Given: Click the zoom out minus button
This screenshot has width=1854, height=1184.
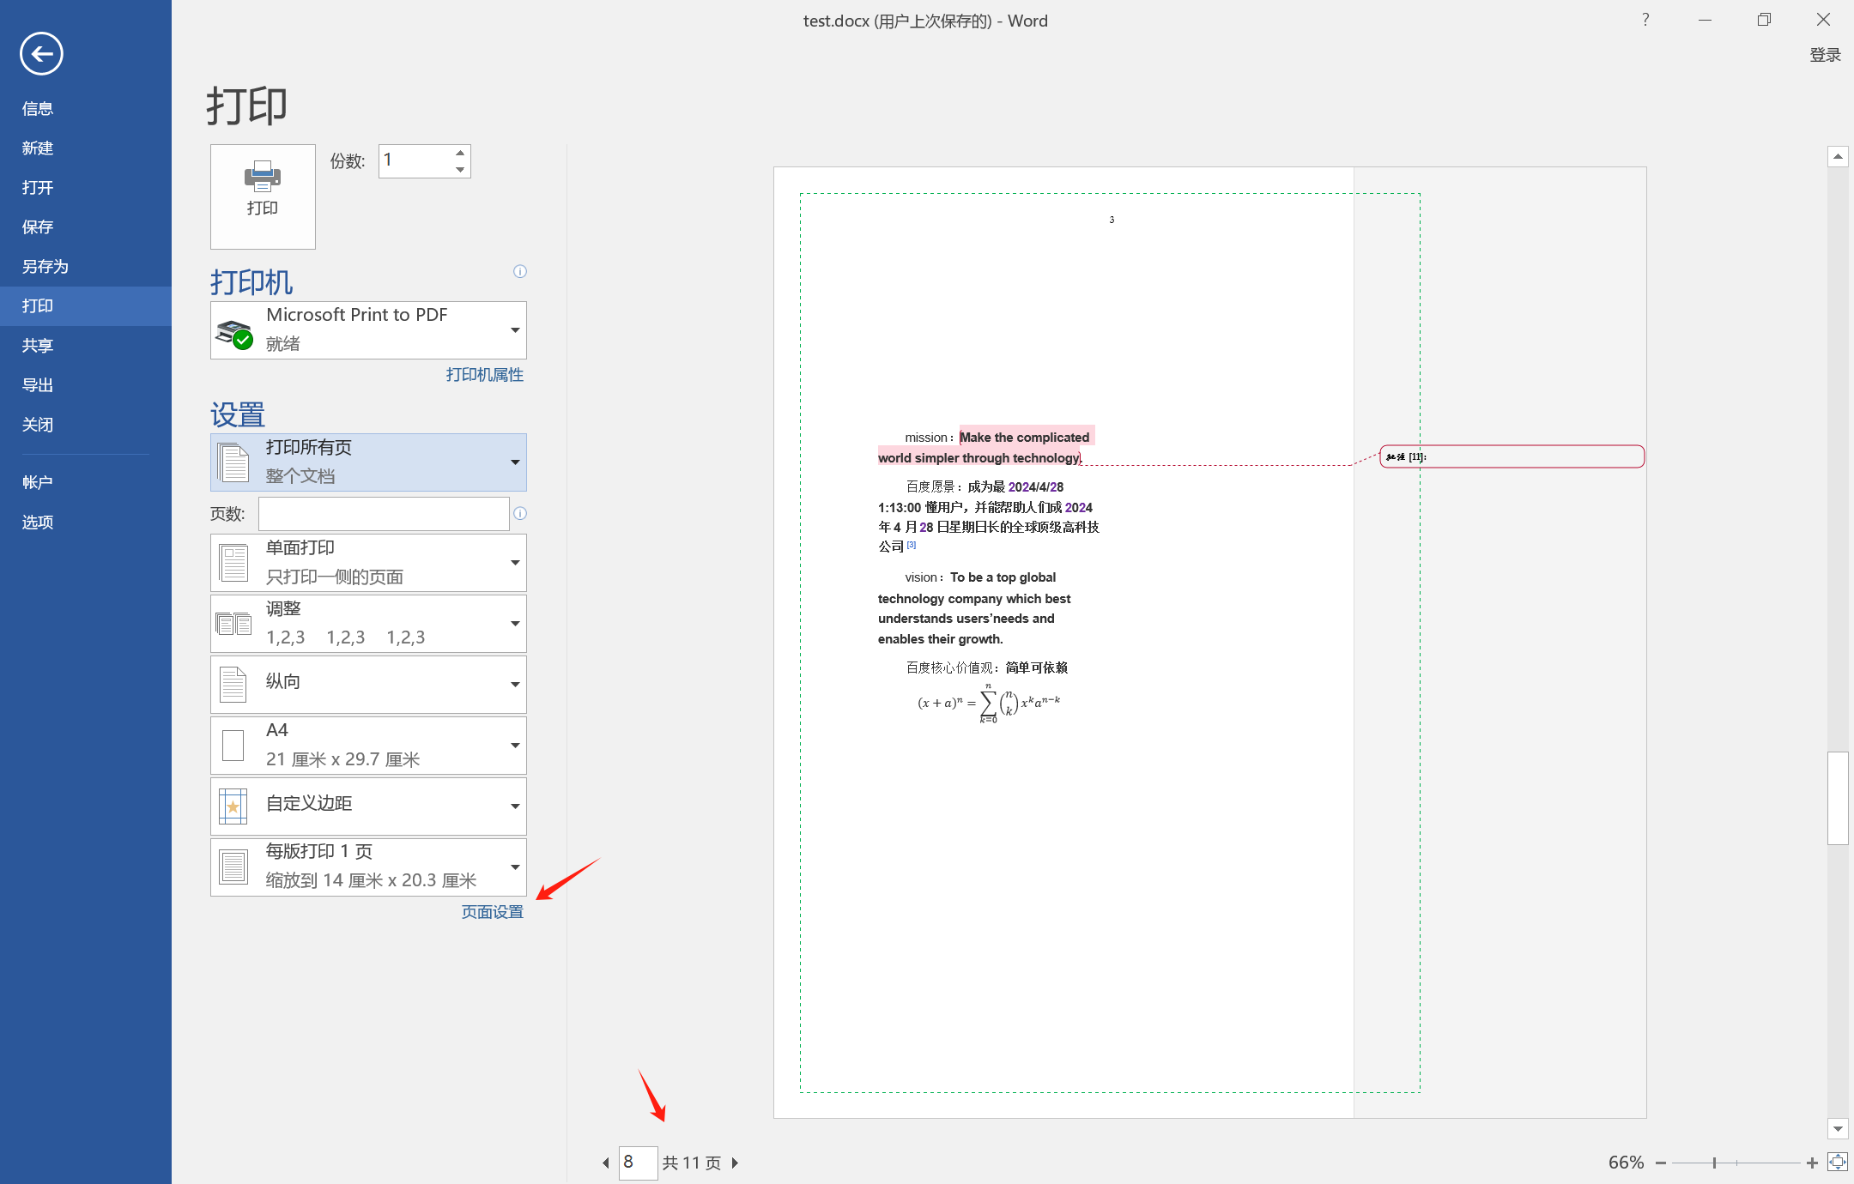Looking at the screenshot, I should point(1661,1163).
